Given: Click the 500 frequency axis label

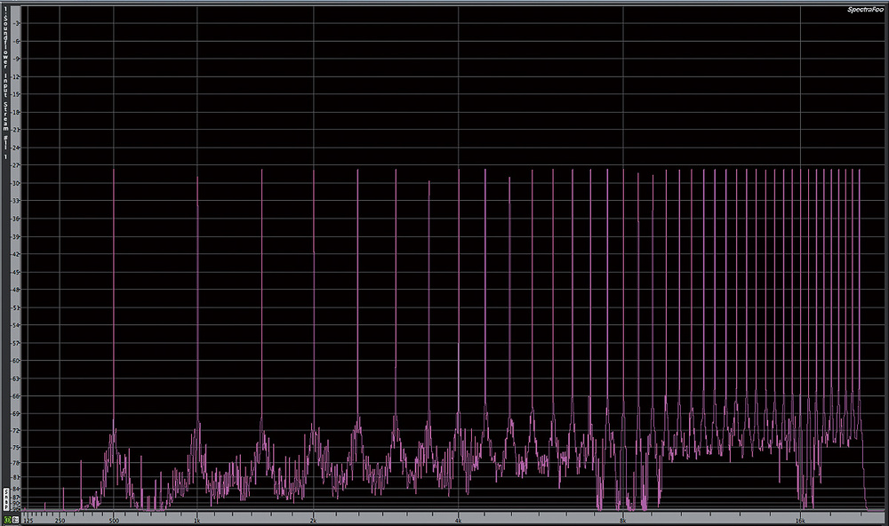Looking at the screenshot, I should pos(114,519).
